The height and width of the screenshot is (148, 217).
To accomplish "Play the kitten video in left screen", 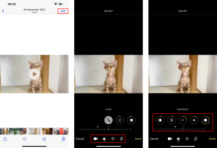I will pyautogui.click(x=34, y=74).
